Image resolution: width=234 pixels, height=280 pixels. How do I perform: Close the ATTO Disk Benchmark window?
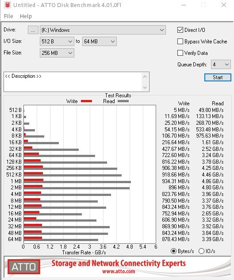click(x=224, y=5)
